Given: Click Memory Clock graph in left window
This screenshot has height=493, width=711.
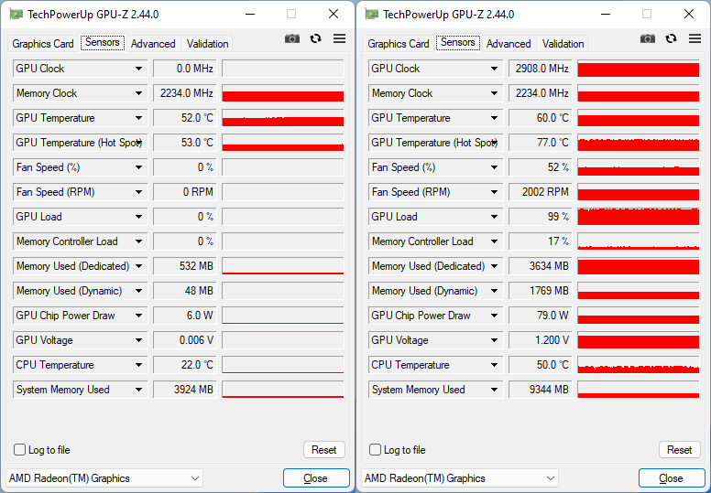Looking at the screenshot, I should [283, 93].
